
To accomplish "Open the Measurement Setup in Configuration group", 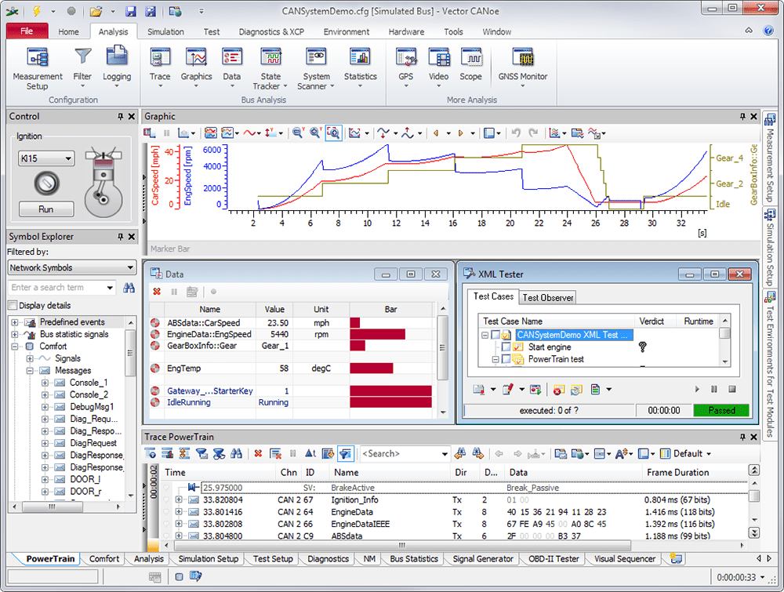I will (37, 67).
